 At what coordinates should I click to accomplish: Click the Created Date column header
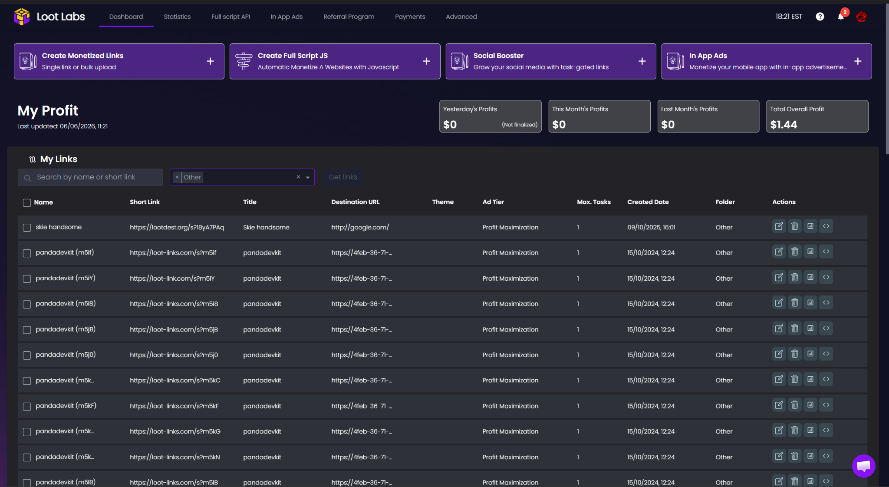[x=648, y=202]
